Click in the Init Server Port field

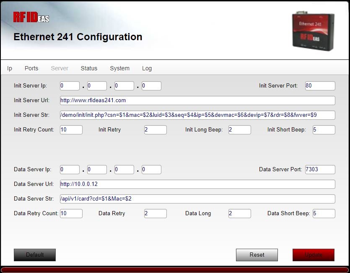[x=320, y=85]
